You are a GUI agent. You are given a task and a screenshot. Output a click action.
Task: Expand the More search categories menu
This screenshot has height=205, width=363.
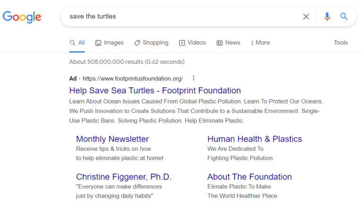click(260, 43)
